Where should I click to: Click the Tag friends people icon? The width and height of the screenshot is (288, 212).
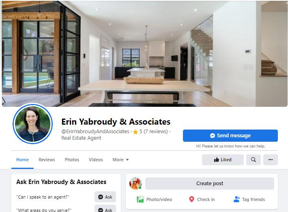[236, 199]
